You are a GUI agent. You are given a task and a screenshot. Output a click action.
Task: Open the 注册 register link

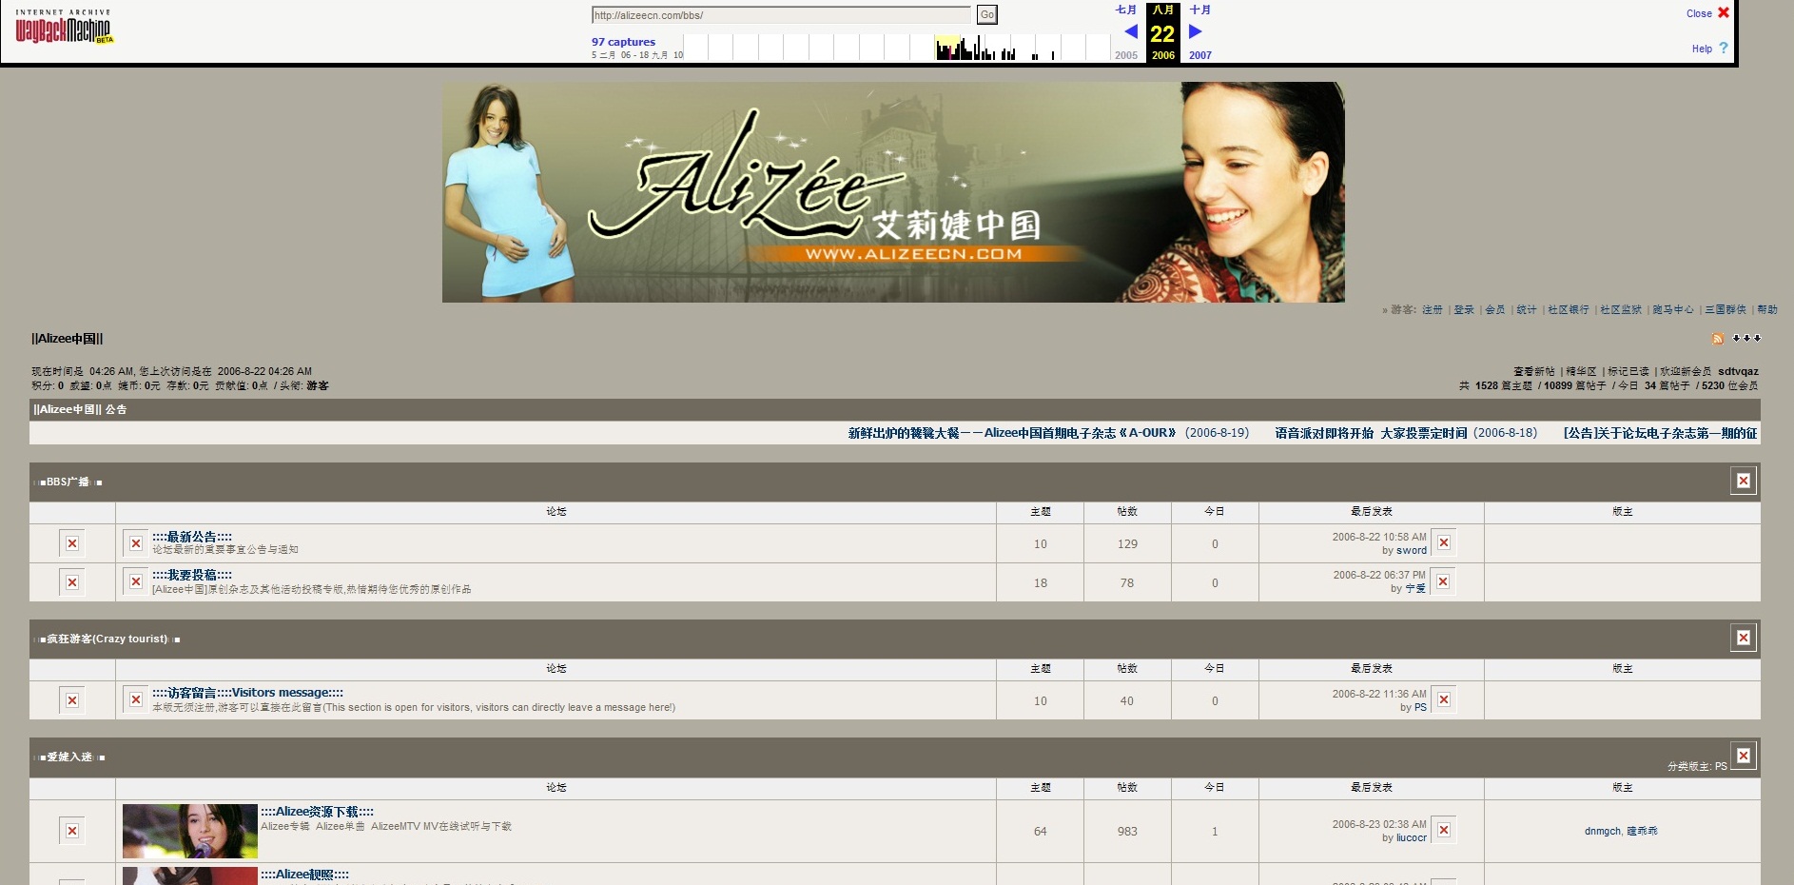[1433, 310]
